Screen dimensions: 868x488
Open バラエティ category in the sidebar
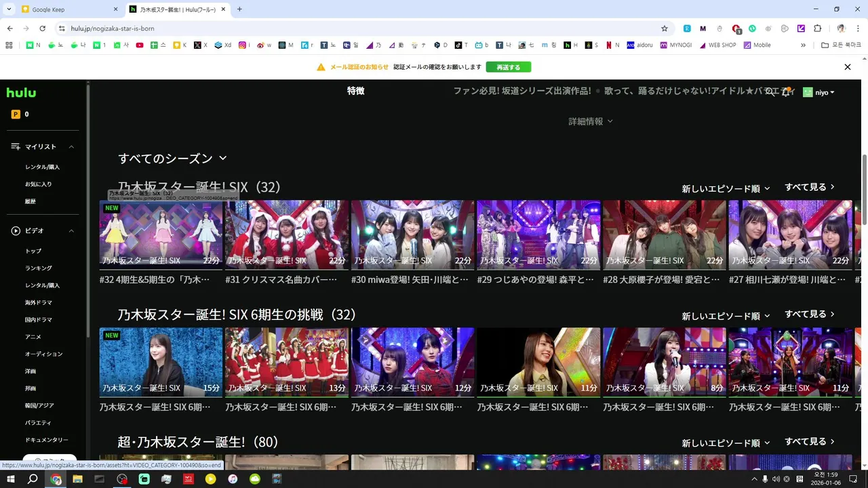[39, 423]
